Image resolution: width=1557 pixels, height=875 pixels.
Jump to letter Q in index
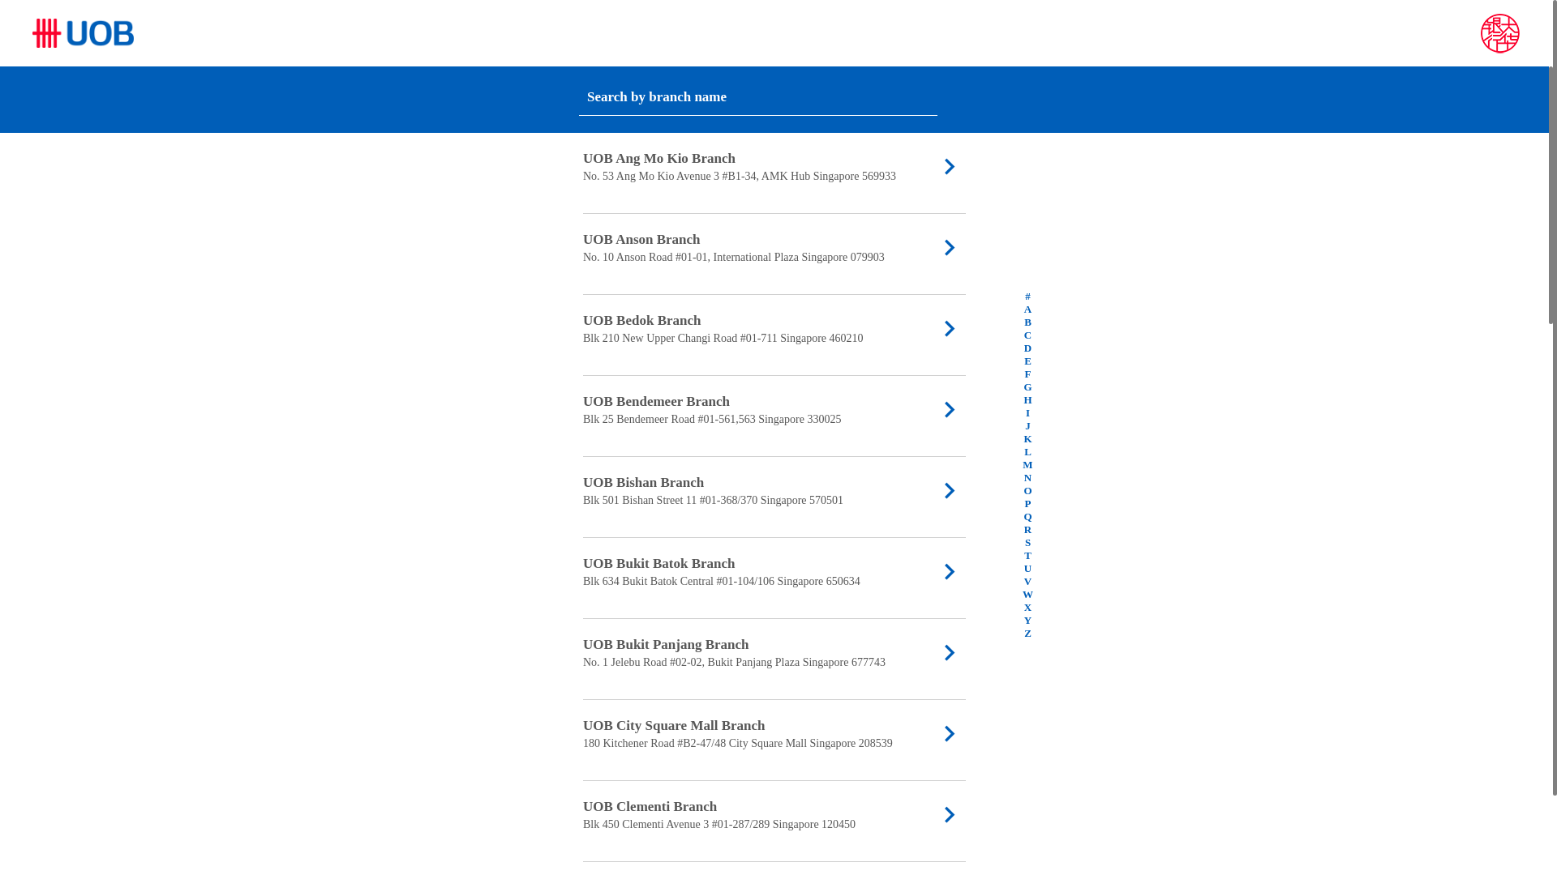(1027, 517)
